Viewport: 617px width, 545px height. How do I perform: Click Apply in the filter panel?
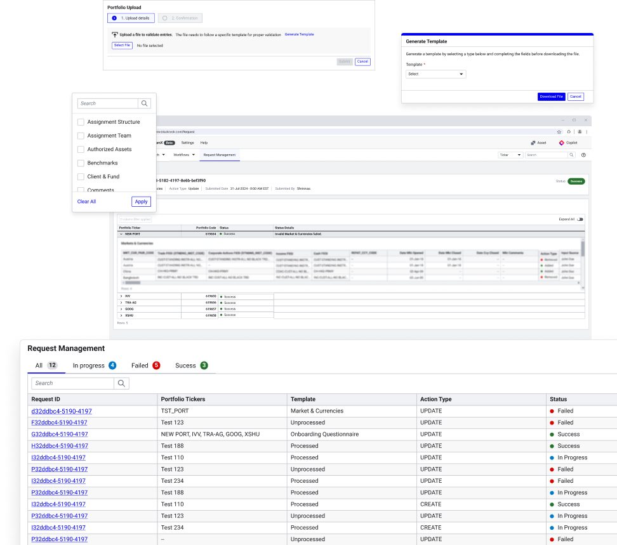142,202
